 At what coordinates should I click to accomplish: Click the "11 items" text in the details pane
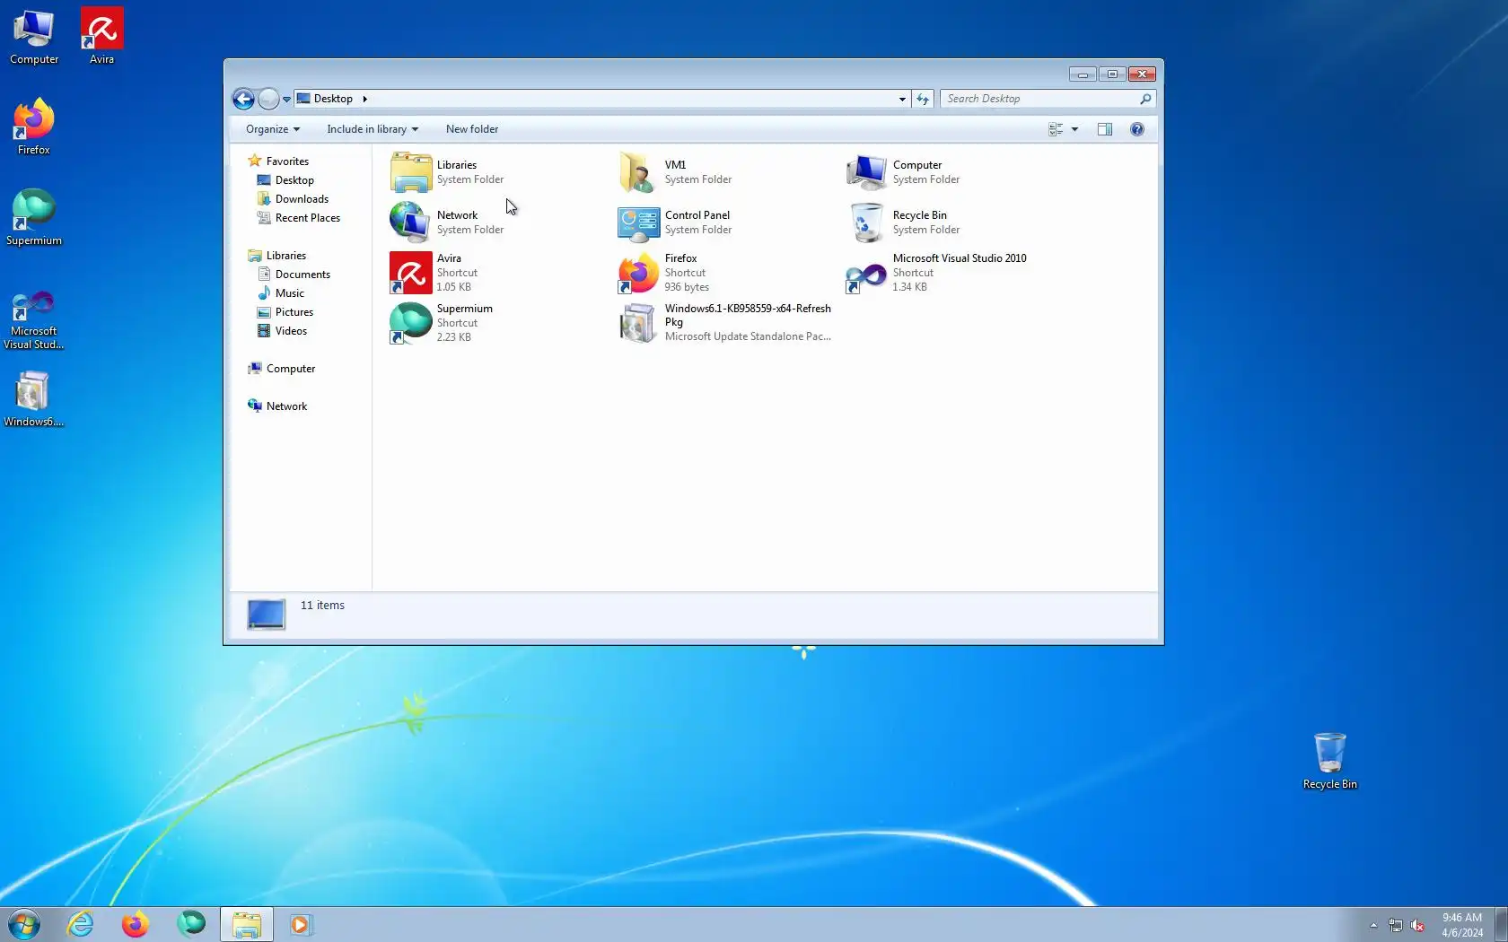322,606
